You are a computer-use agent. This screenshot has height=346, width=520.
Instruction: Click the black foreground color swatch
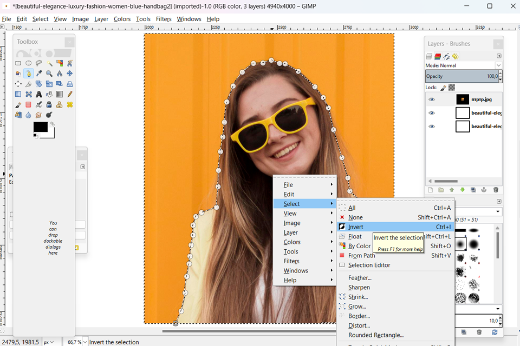[41, 127]
